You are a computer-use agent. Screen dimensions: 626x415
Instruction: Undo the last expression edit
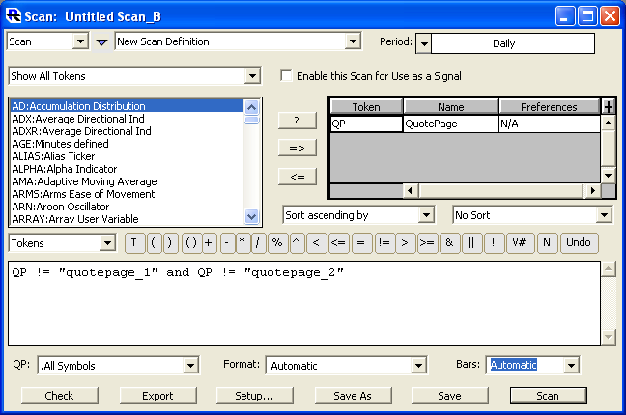click(x=580, y=243)
